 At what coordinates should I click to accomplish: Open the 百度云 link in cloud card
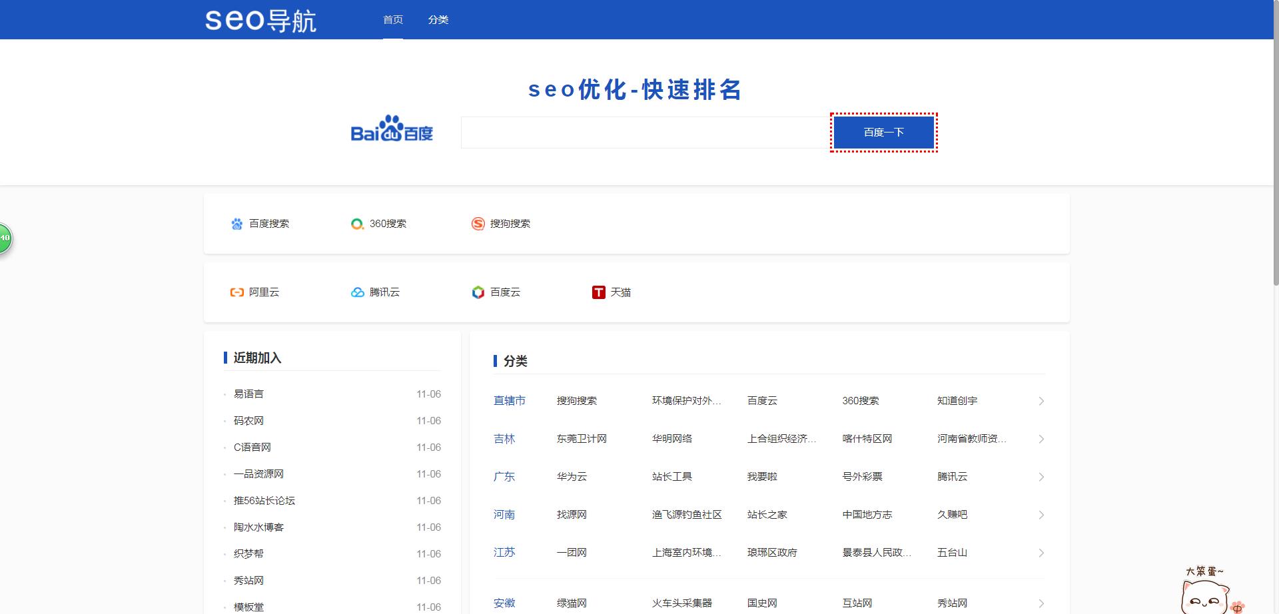(x=505, y=292)
